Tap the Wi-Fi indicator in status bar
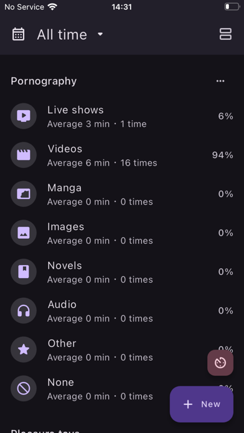This screenshot has height=433, width=244. tap(52, 7)
